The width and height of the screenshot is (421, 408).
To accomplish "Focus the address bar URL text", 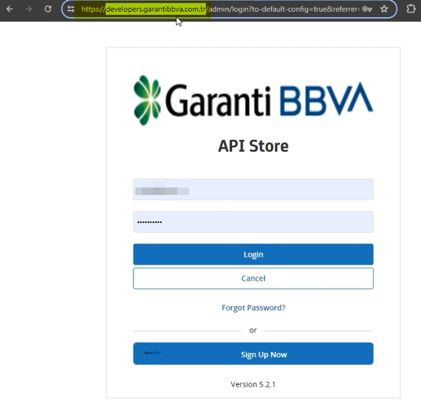I will click(220, 9).
